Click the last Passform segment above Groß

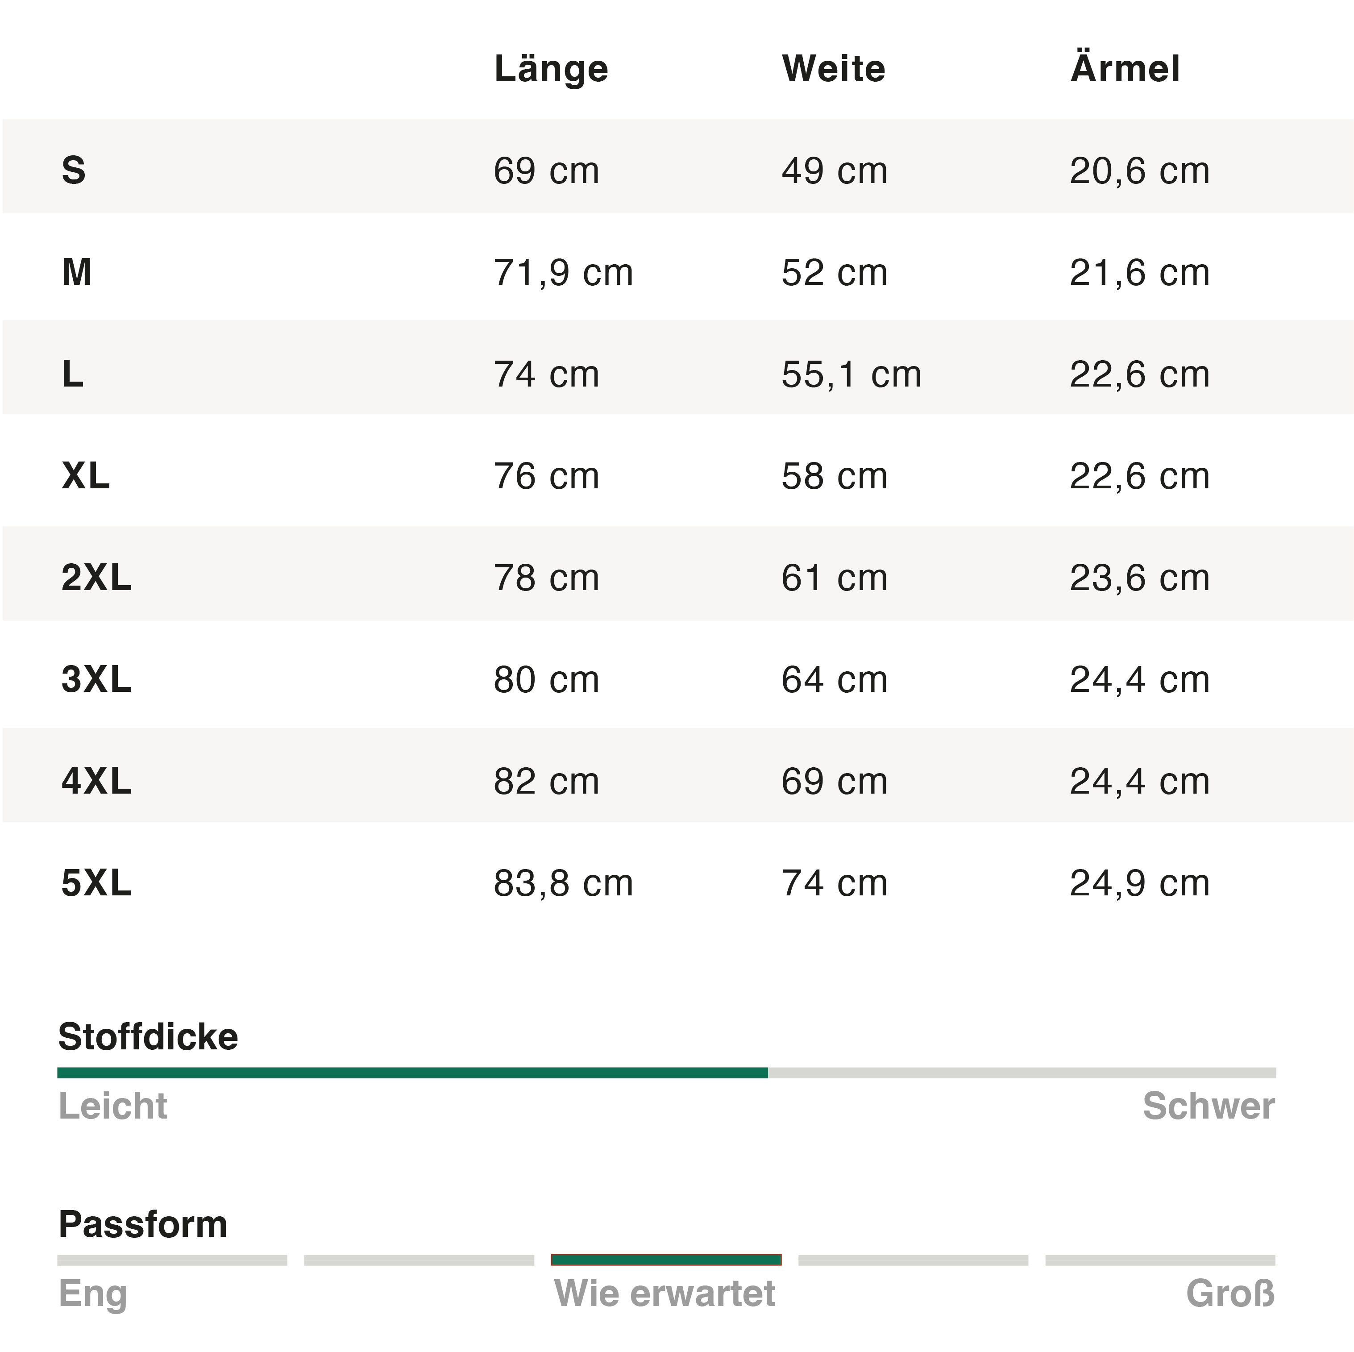1160,1260
